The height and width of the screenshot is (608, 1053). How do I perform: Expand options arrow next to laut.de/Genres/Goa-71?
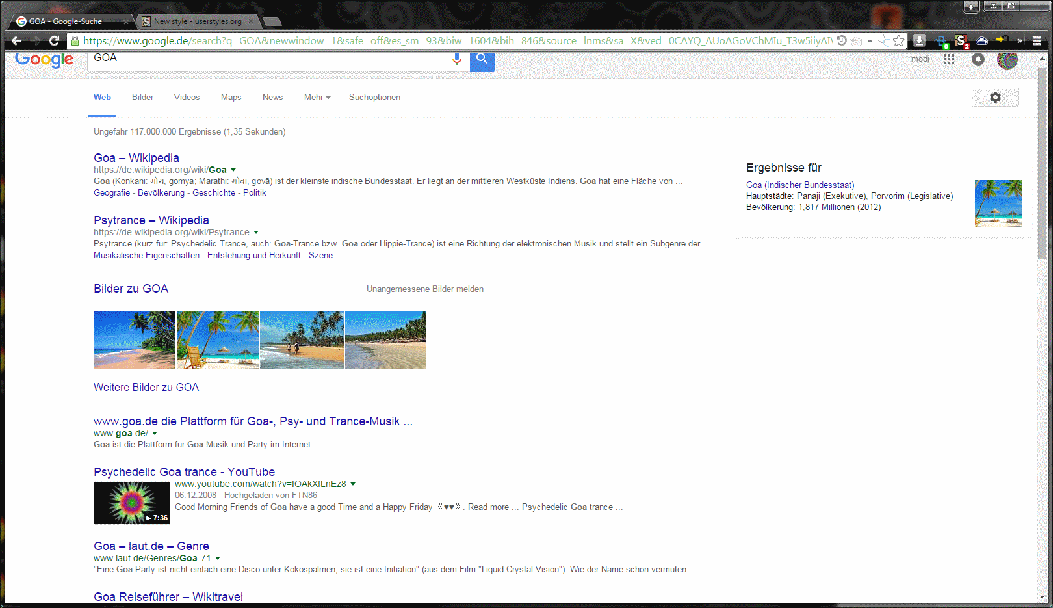(x=218, y=559)
